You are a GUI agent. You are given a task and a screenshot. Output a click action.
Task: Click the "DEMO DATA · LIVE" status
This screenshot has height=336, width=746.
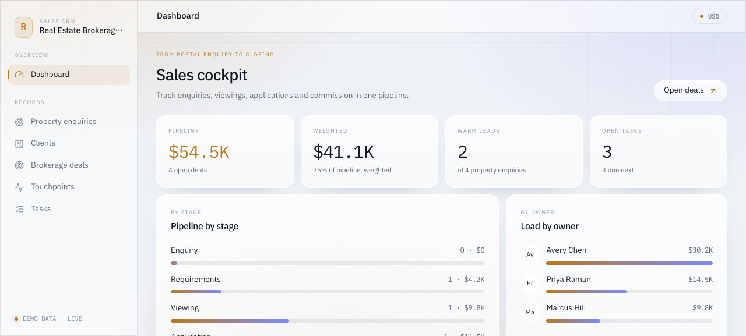tap(52, 319)
